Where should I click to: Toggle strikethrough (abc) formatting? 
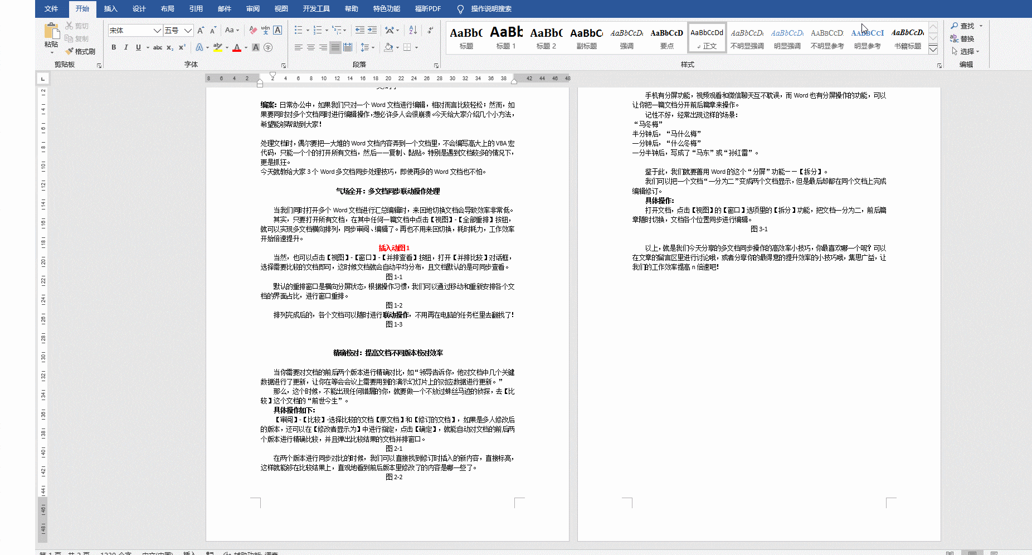[158, 47]
